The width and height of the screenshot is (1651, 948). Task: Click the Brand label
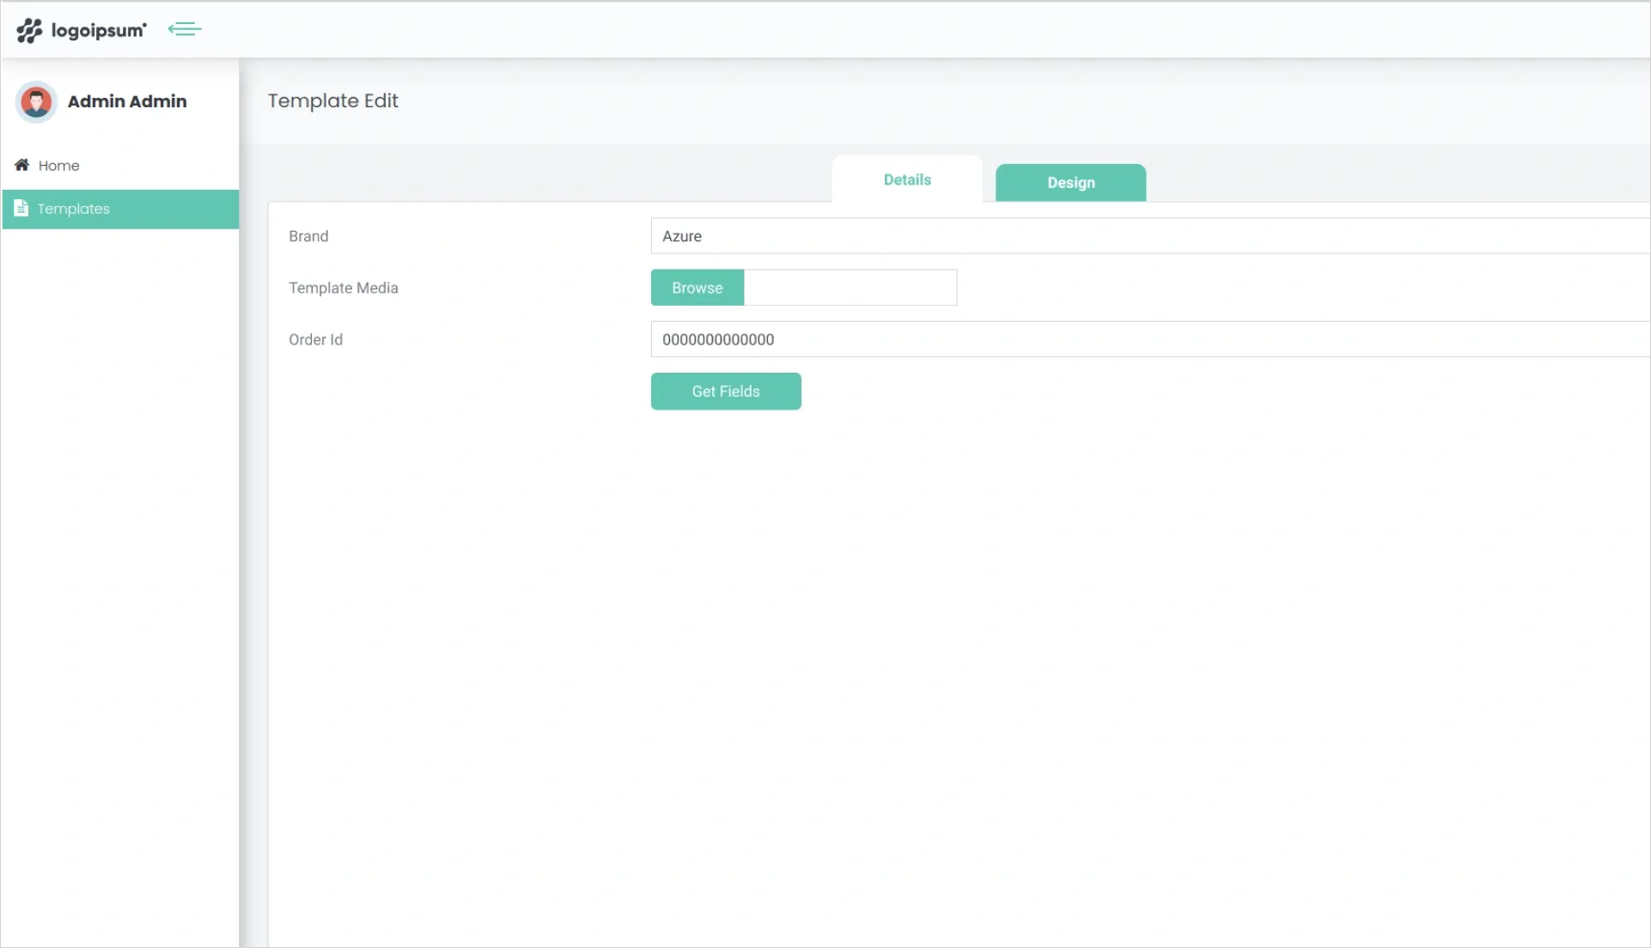point(308,236)
